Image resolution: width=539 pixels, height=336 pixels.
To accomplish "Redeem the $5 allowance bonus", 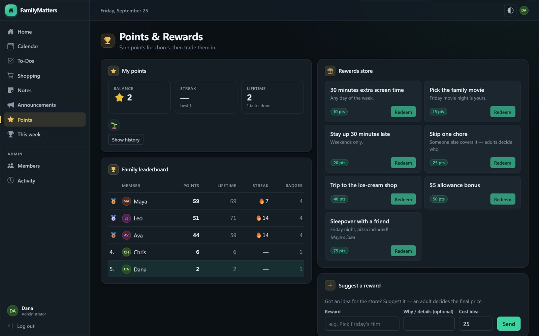I will point(503,199).
